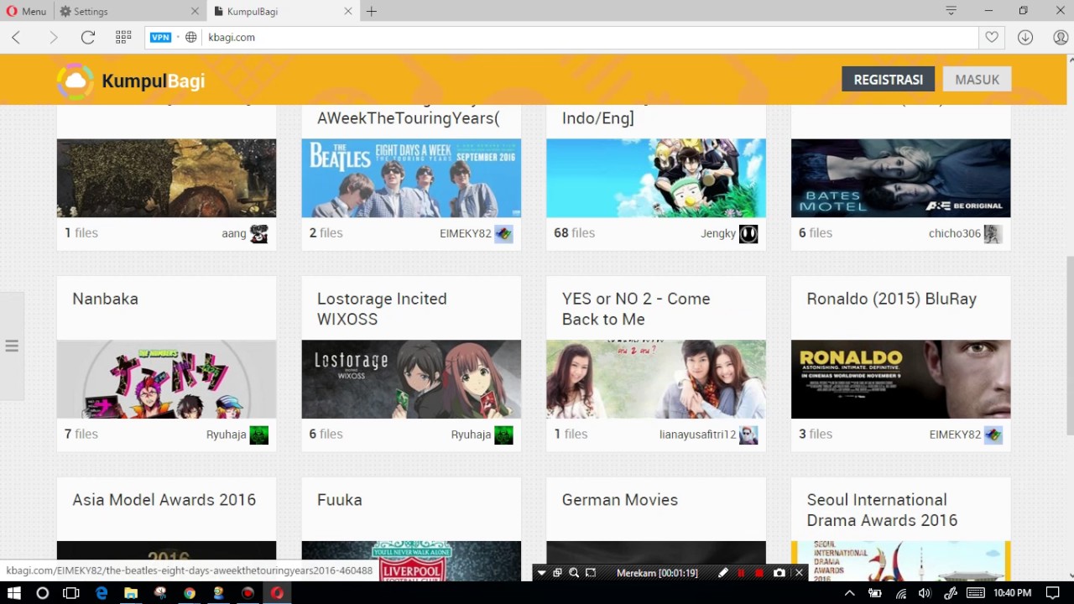Click EIMEKY82 username under Ronaldo card
This screenshot has height=604, width=1074.
coord(955,435)
